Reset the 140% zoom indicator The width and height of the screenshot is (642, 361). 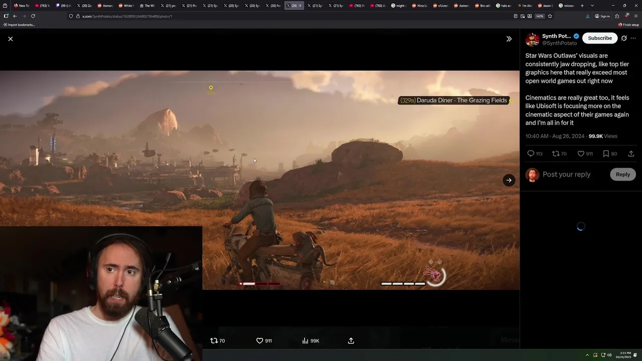coord(540,16)
